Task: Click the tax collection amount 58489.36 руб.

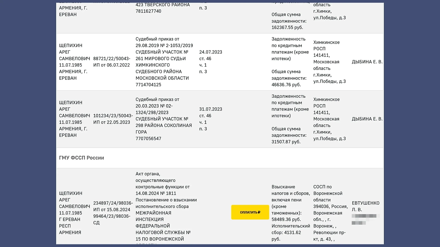Action: [x=286, y=220]
